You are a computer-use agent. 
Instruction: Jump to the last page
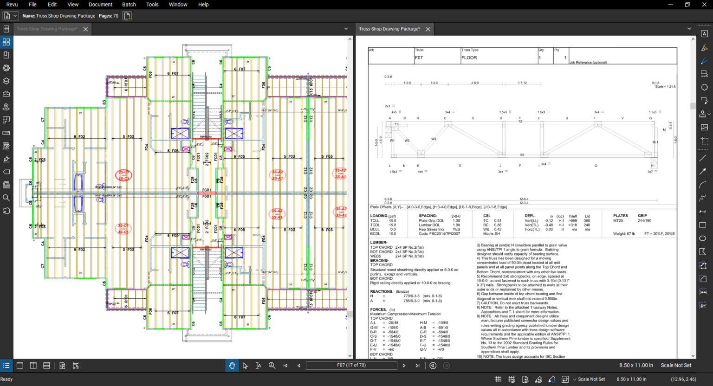(x=417, y=366)
